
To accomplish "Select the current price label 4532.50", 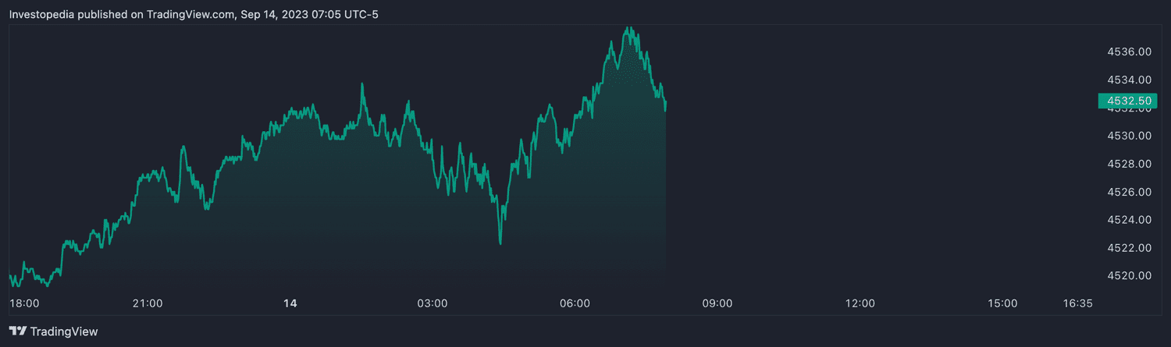I will click(1129, 101).
